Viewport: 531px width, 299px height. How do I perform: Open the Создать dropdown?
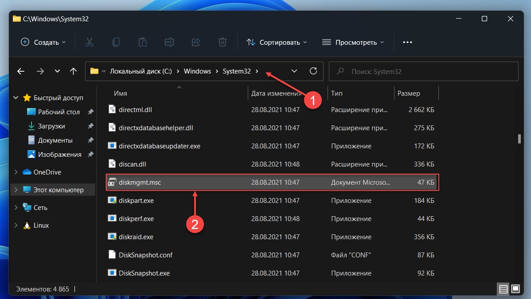43,43
